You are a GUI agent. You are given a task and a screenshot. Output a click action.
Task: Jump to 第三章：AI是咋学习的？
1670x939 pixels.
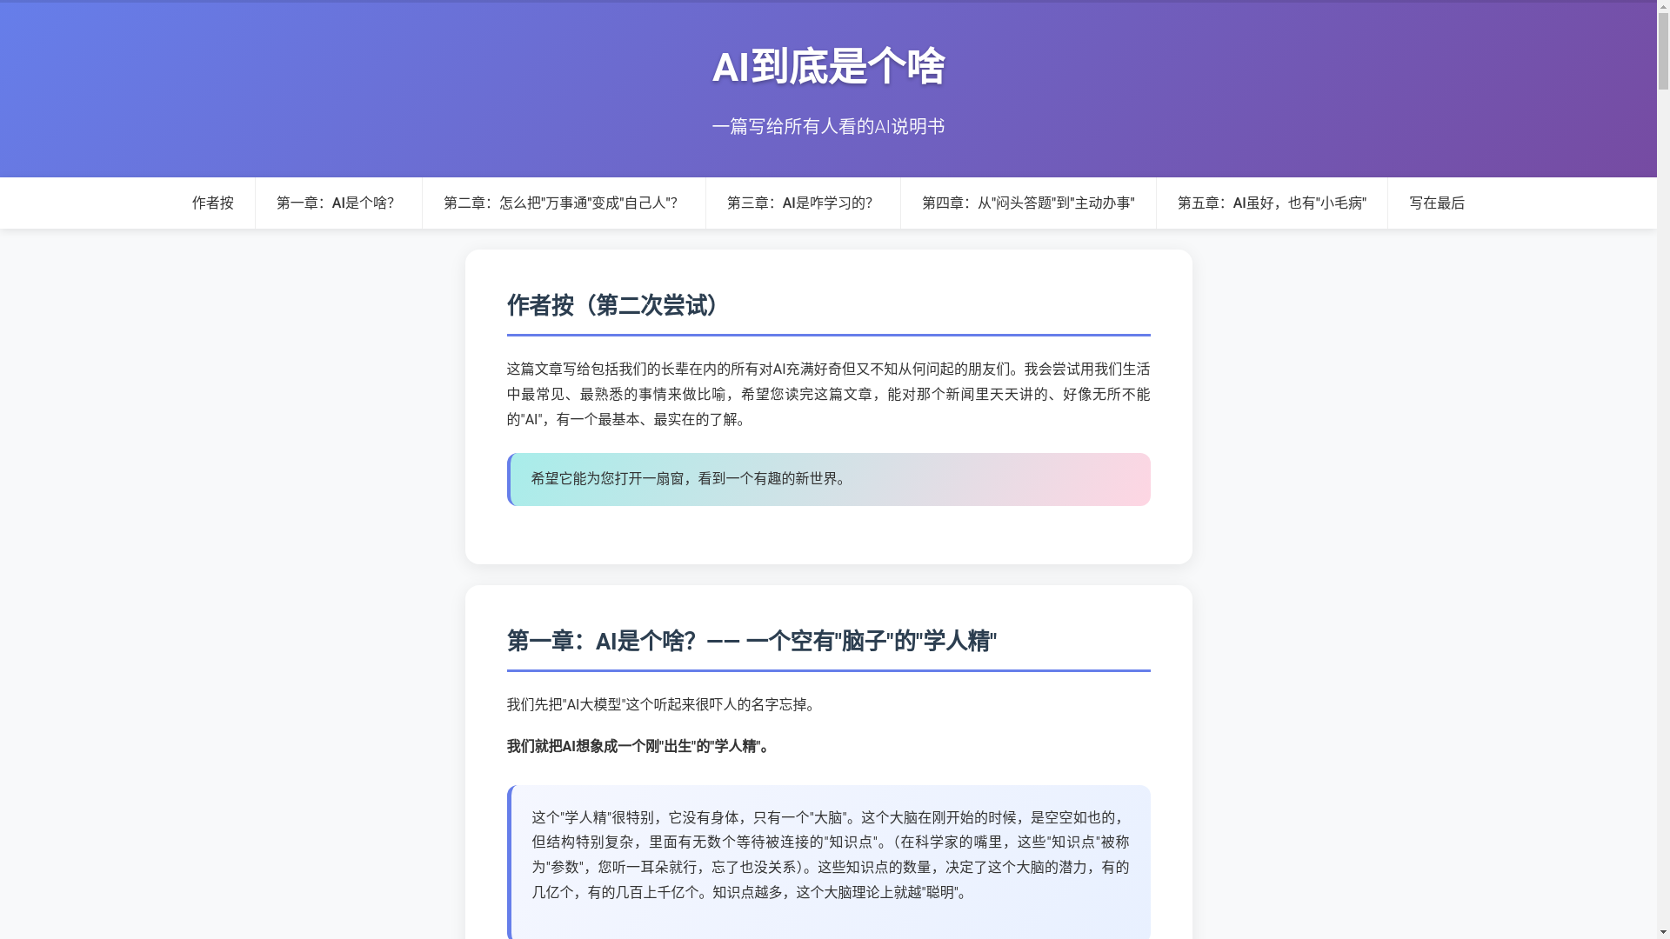coord(803,203)
